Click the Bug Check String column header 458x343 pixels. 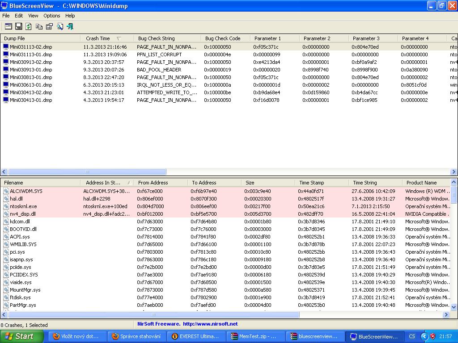point(167,38)
